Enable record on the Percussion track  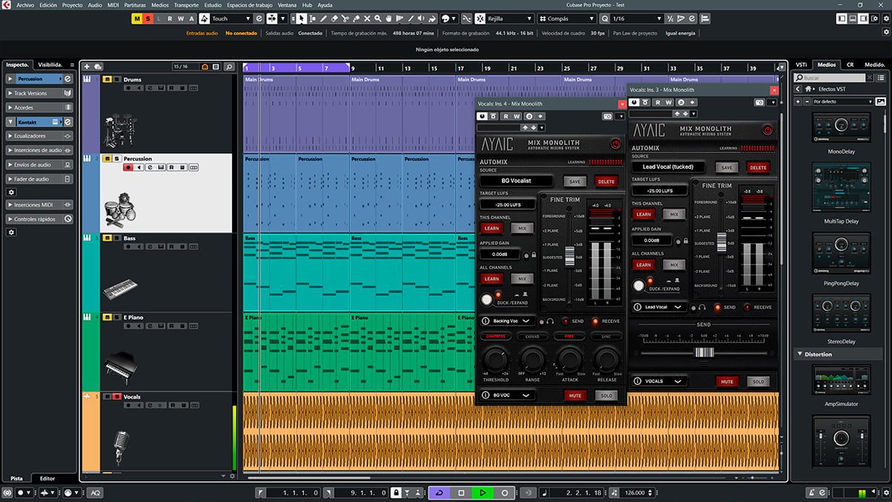[x=128, y=168]
